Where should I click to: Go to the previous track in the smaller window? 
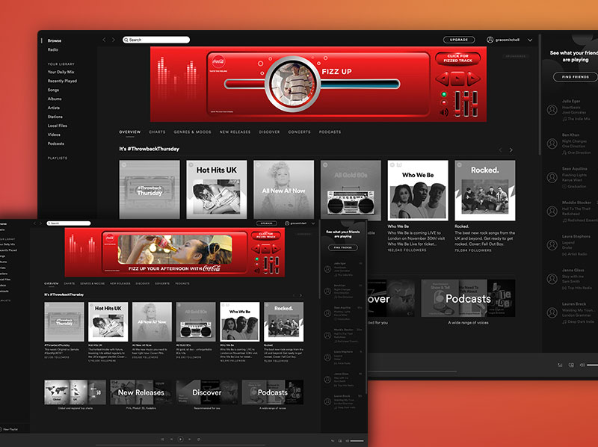point(171,440)
